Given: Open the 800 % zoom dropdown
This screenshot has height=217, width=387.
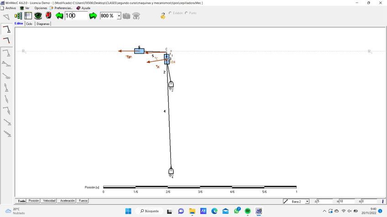Looking at the screenshot, I should [x=119, y=16].
